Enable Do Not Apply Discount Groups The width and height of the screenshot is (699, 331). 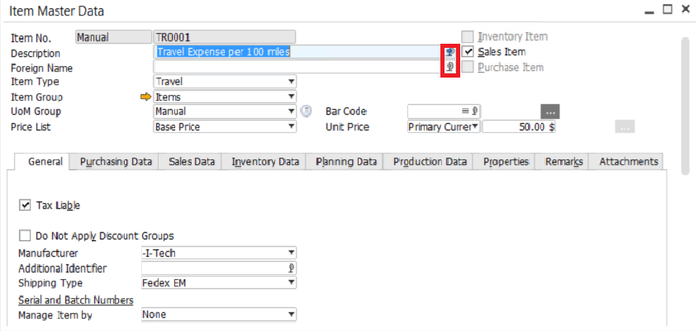[x=25, y=236]
